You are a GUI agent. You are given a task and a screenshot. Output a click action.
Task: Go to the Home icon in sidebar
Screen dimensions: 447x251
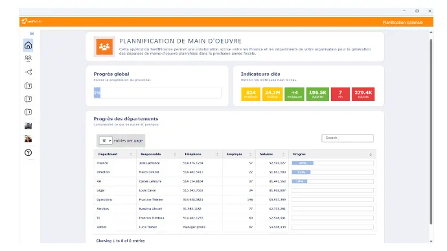(28, 45)
